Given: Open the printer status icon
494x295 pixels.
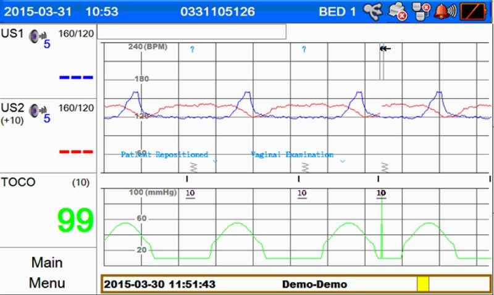Looking at the screenshot, I should click(398, 11).
